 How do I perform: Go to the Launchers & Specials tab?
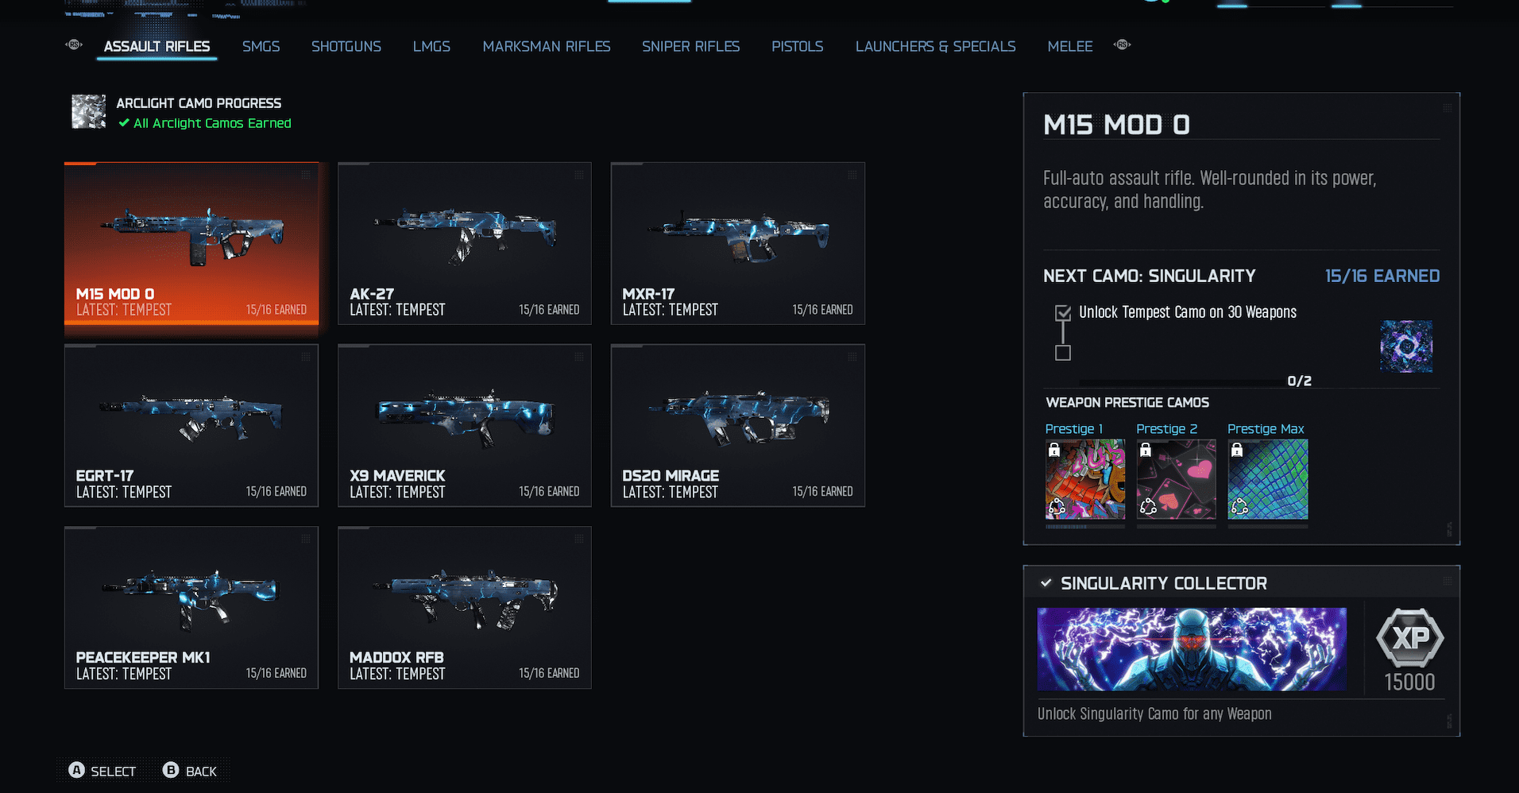pyautogui.click(x=935, y=46)
